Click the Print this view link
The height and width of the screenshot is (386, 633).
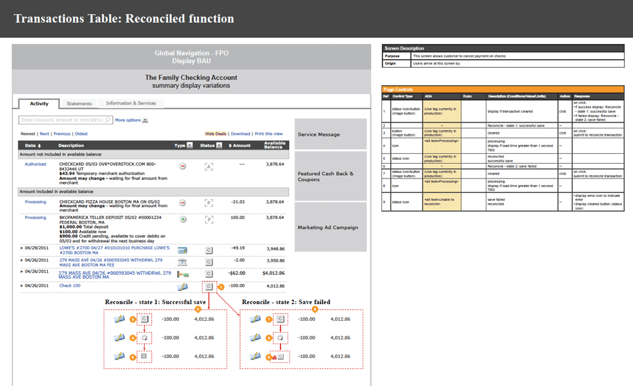[x=269, y=134]
